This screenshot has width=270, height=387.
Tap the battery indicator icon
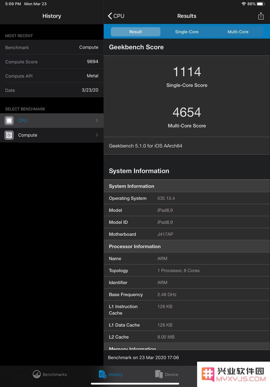pos(261,4)
